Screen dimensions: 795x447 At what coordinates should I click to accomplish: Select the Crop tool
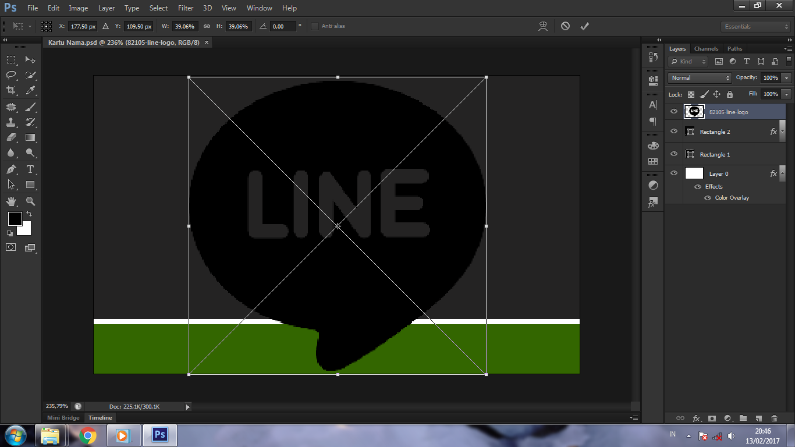11,90
